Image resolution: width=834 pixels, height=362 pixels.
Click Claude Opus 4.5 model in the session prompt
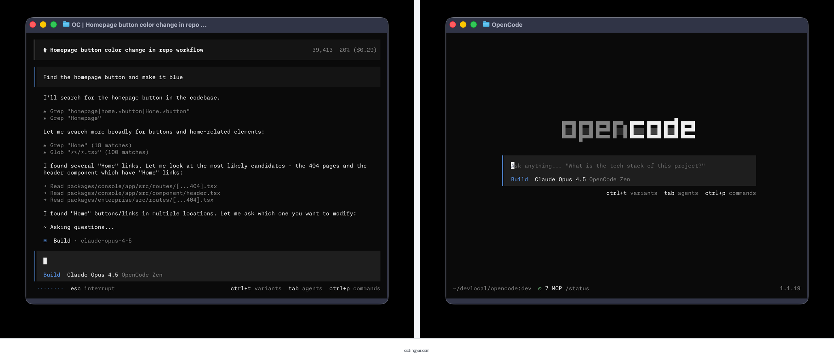click(92, 275)
